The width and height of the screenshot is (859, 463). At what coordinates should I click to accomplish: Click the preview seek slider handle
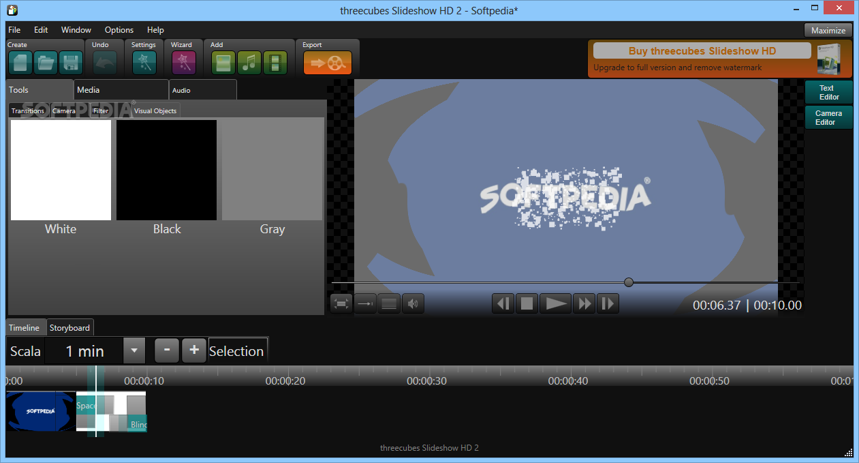pyautogui.click(x=629, y=282)
